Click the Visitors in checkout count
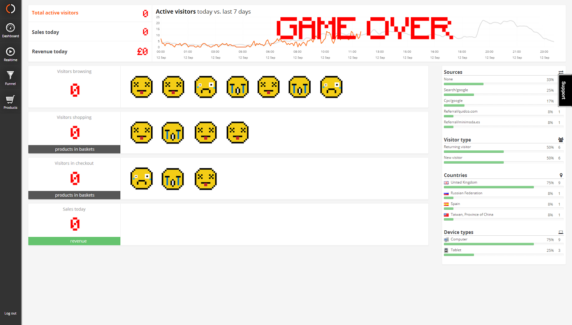Screen dimensions: 572x325 point(75,178)
